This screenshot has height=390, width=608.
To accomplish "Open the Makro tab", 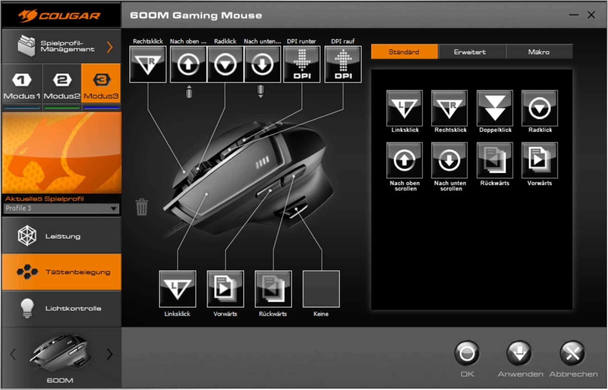I will [539, 52].
